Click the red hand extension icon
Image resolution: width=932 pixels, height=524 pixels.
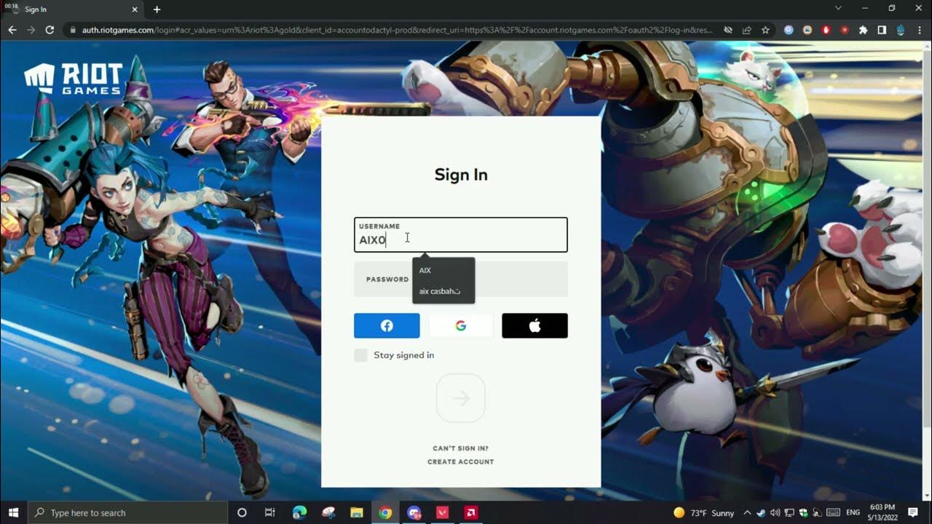coord(826,30)
